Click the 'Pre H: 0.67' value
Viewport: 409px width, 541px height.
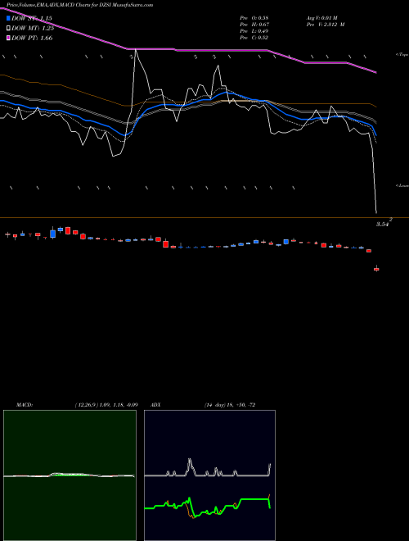pyautogui.click(x=254, y=25)
